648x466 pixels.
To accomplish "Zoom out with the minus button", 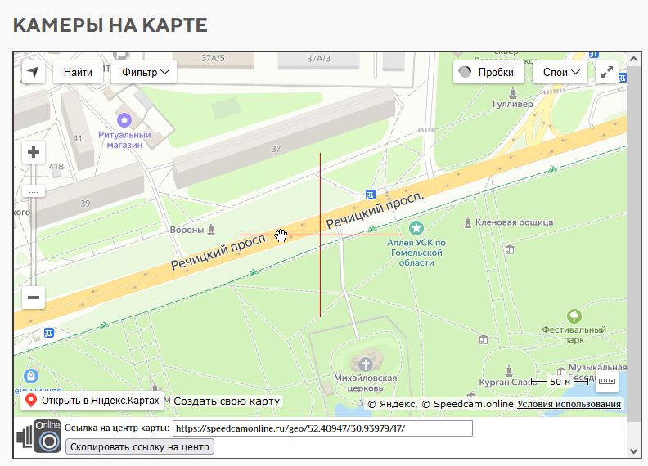I will [x=34, y=298].
